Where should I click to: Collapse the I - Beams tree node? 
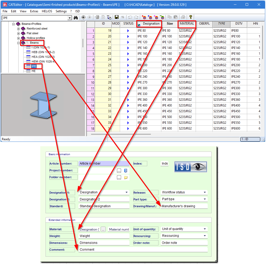[x=18, y=43]
